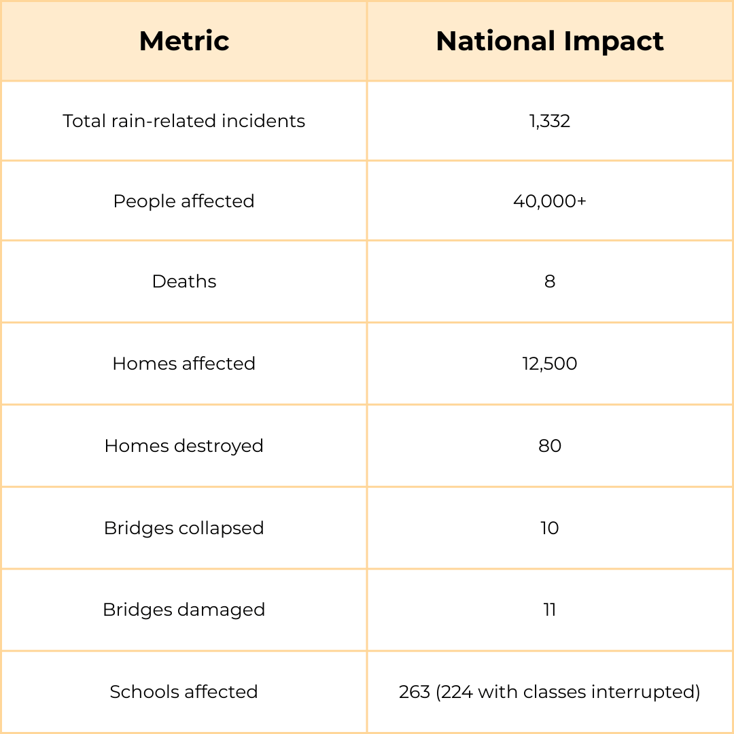Click the Bridges collapsed row label
This screenshot has height=734, width=734.
pyautogui.click(x=184, y=528)
